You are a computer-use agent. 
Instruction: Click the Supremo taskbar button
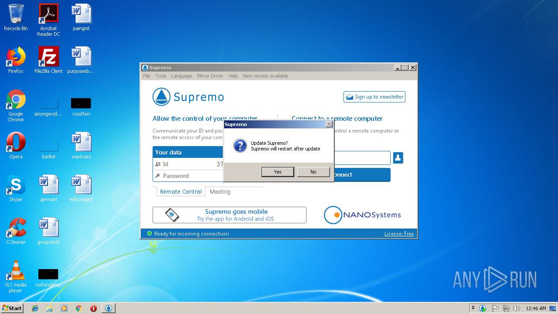(109, 308)
